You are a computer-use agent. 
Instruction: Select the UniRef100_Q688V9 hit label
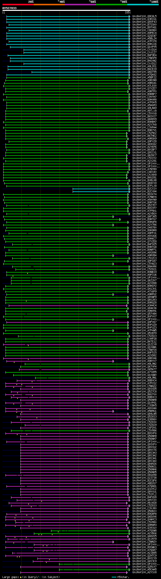[144, 119]
